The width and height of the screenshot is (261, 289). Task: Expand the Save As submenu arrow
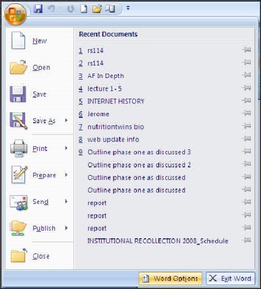click(66, 121)
